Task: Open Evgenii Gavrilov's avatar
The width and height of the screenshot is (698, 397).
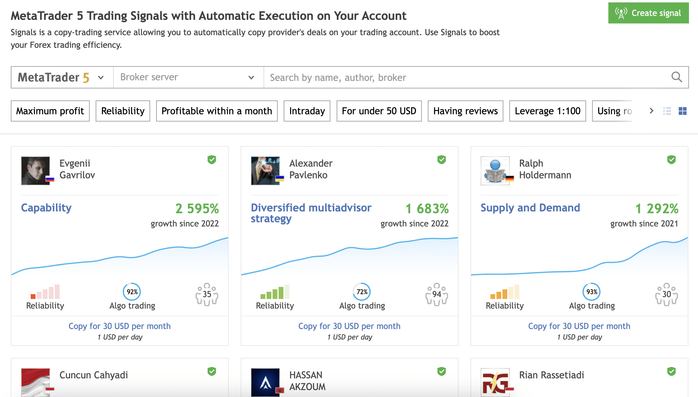Action: 36,171
